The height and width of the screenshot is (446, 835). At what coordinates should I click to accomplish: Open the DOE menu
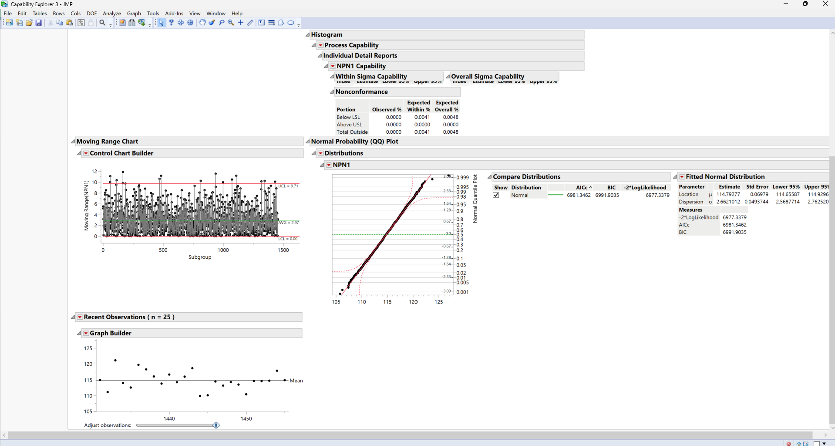(91, 13)
